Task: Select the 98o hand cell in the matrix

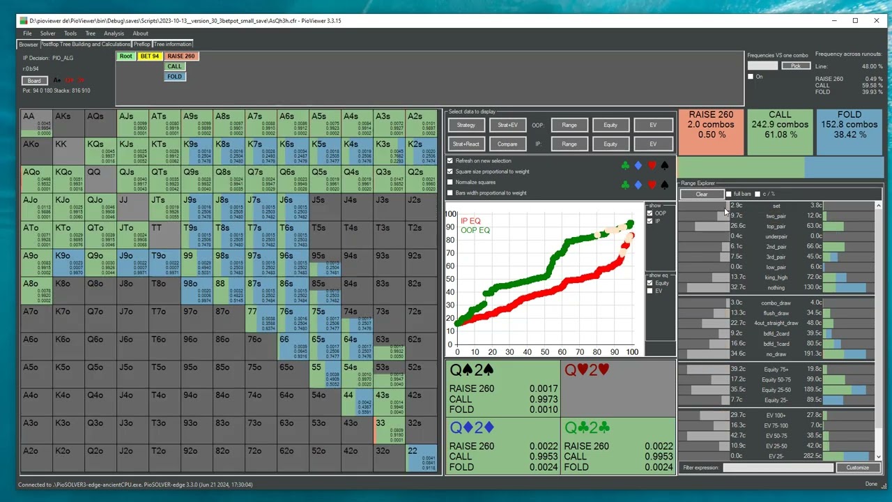Action: pyautogui.click(x=197, y=291)
